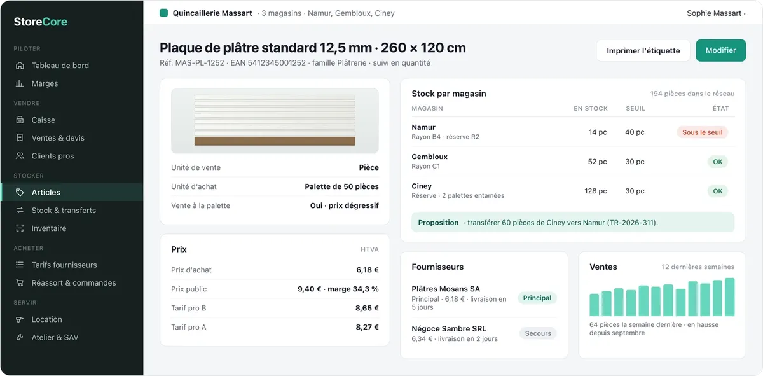Click the store name 'Gembloux' in stock table
The image size is (763, 376).
pos(430,157)
